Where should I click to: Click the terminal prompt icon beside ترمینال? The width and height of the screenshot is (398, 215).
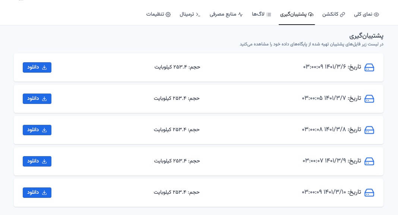(198, 14)
